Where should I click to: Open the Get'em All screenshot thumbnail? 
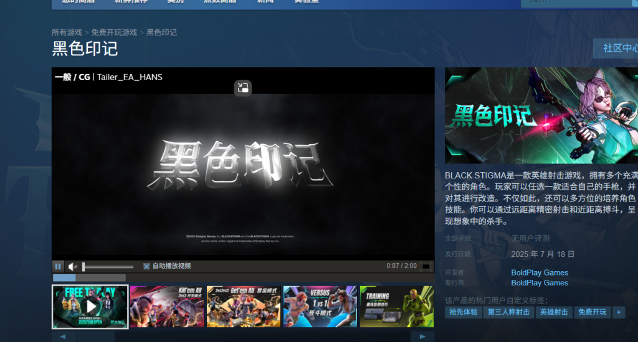pyautogui.click(x=244, y=307)
